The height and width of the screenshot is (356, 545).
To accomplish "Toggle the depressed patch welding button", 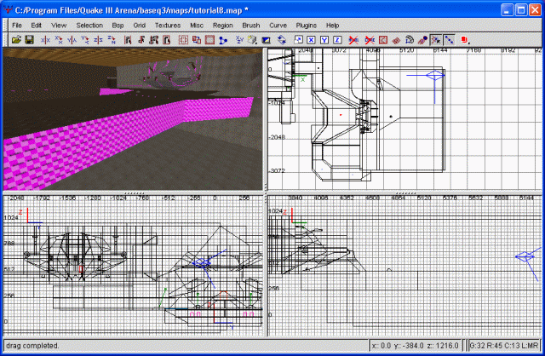I will point(435,40).
